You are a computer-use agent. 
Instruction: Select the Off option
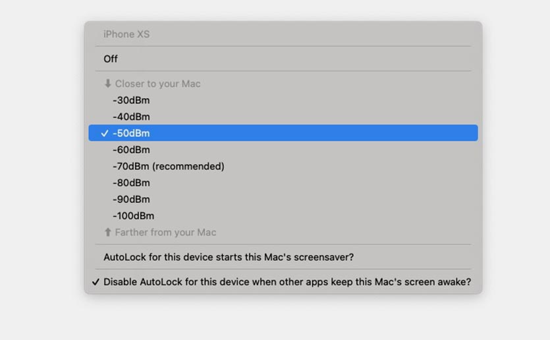[x=111, y=59]
